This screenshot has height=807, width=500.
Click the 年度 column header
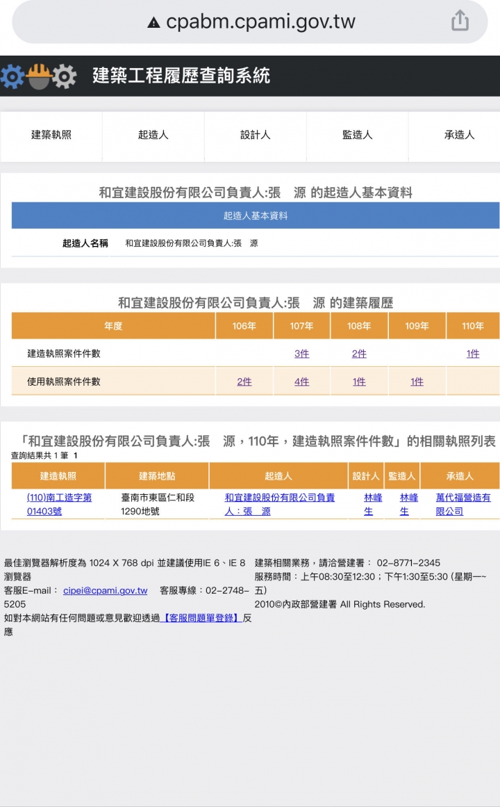click(113, 326)
